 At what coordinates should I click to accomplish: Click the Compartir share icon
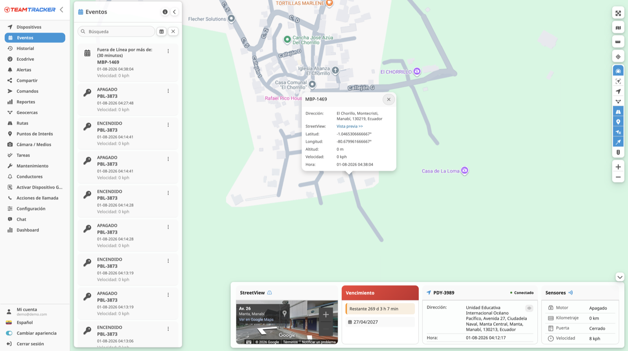pyautogui.click(x=10, y=80)
